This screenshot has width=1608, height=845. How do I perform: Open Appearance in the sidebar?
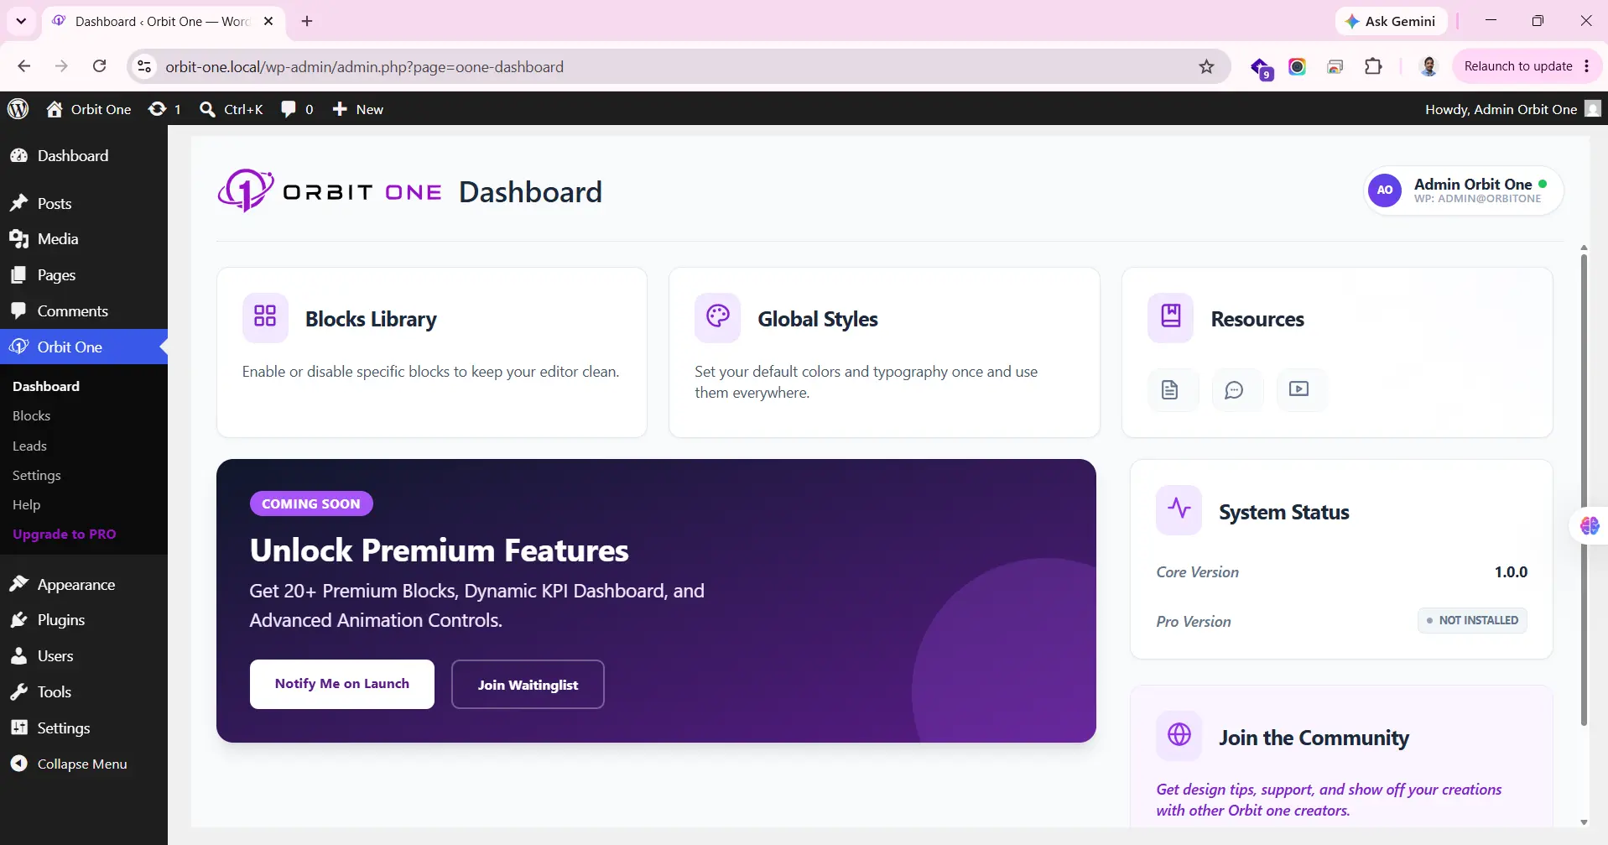click(84, 585)
